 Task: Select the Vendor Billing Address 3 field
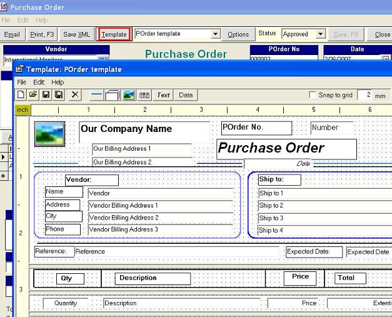tap(161, 229)
